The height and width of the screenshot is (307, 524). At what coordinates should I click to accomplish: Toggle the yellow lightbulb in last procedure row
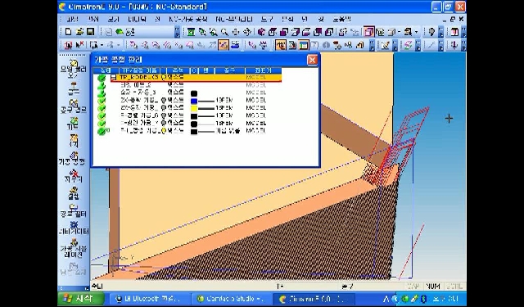pyautogui.click(x=164, y=131)
